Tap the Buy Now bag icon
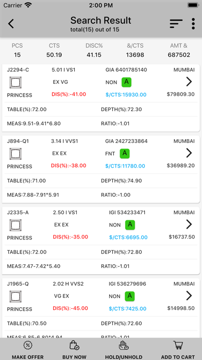 74,346
